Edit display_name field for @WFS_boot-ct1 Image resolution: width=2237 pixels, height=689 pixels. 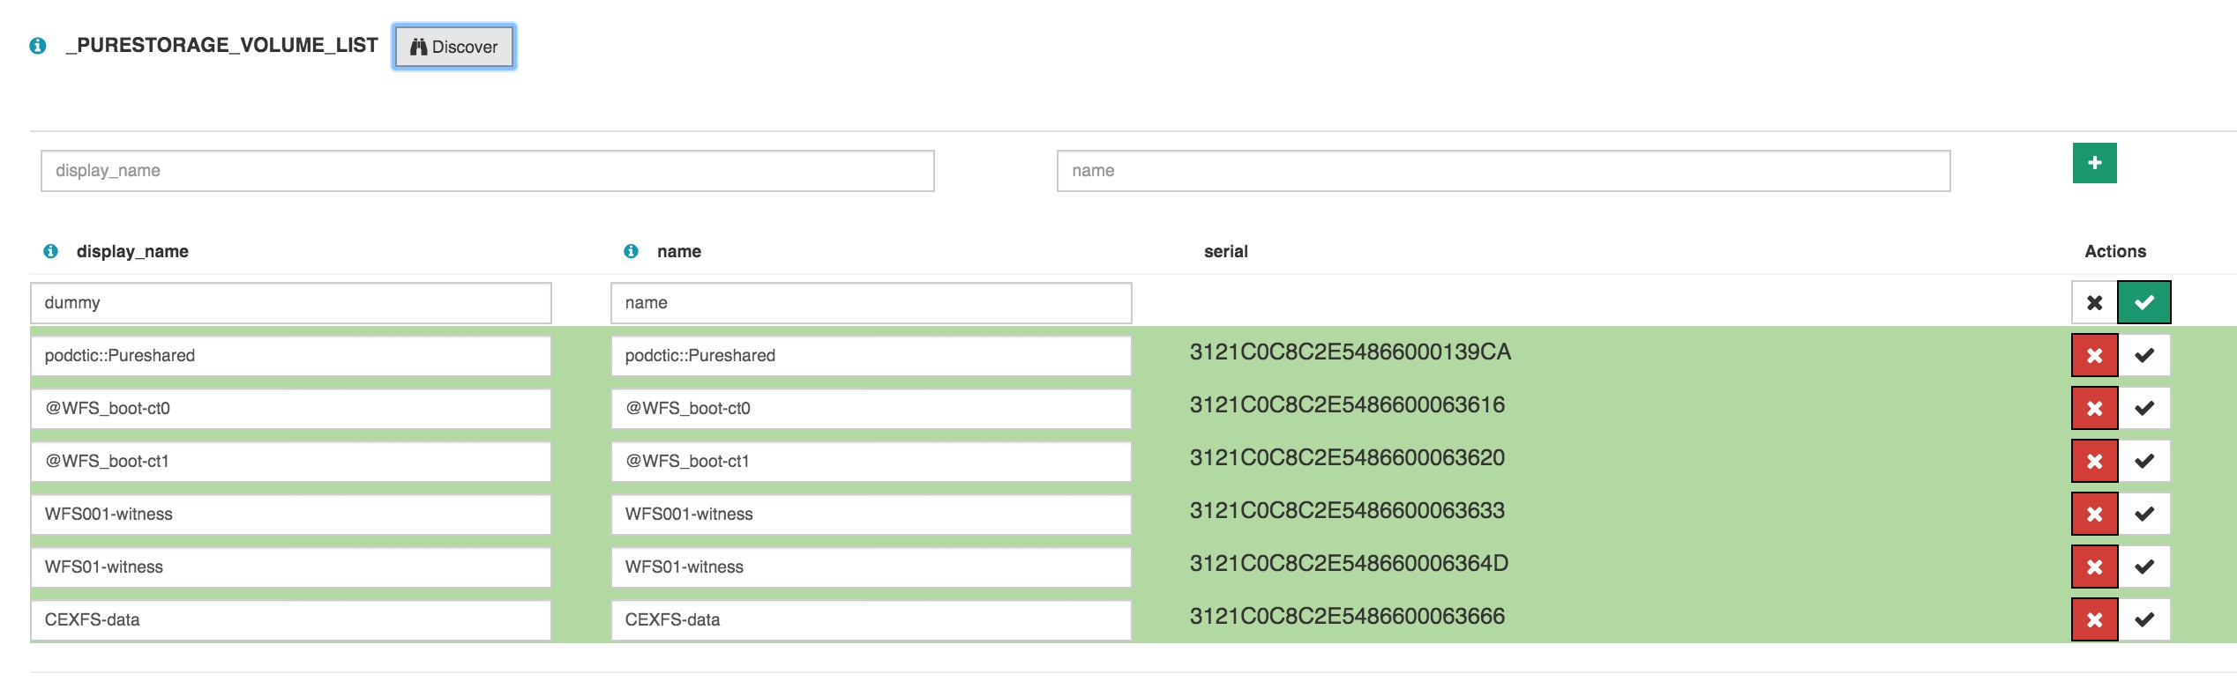tap(291, 462)
